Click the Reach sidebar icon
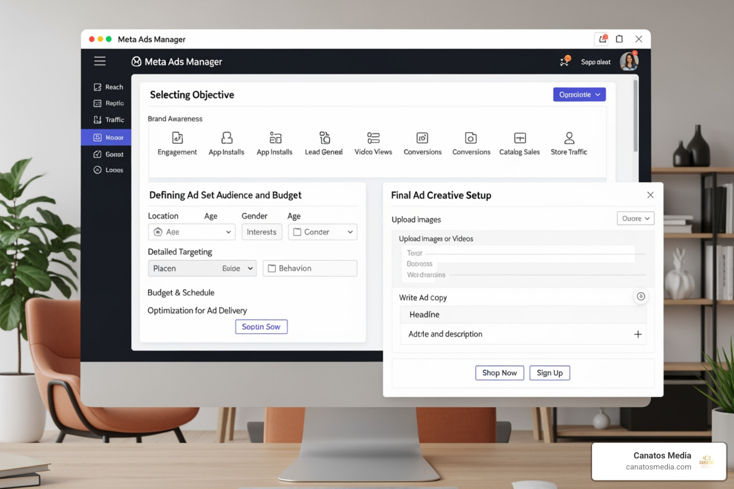Image resolution: width=734 pixels, height=489 pixels. [x=97, y=87]
